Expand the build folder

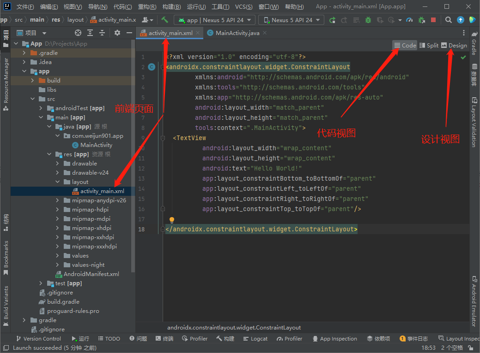coord(32,80)
